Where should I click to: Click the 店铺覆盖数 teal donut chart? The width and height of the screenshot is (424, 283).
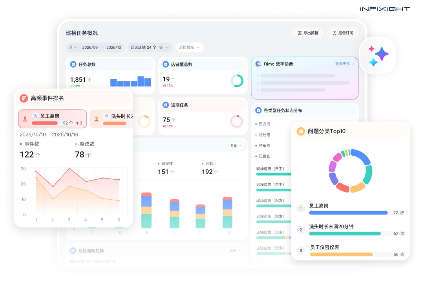237,81
